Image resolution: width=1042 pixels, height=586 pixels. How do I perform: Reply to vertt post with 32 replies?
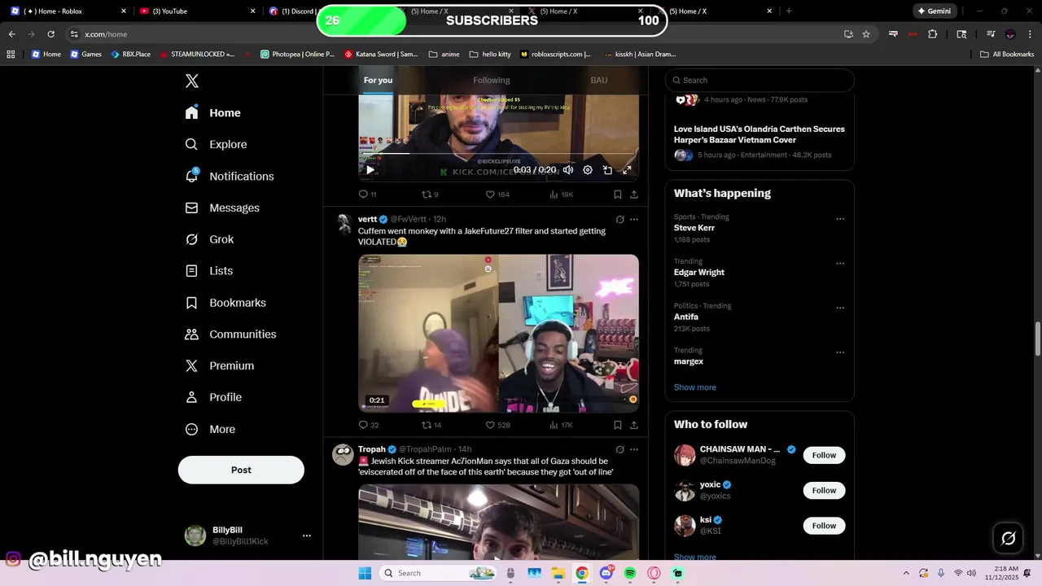pyautogui.click(x=369, y=425)
